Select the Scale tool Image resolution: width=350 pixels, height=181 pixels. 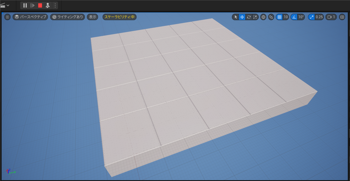(255, 17)
